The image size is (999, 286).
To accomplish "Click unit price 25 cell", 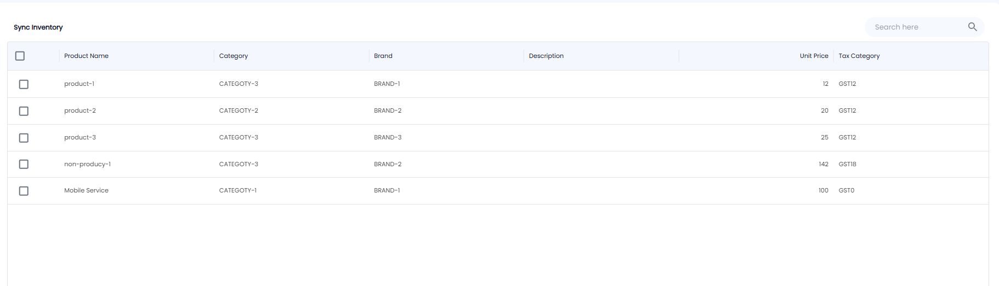I will [x=825, y=137].
